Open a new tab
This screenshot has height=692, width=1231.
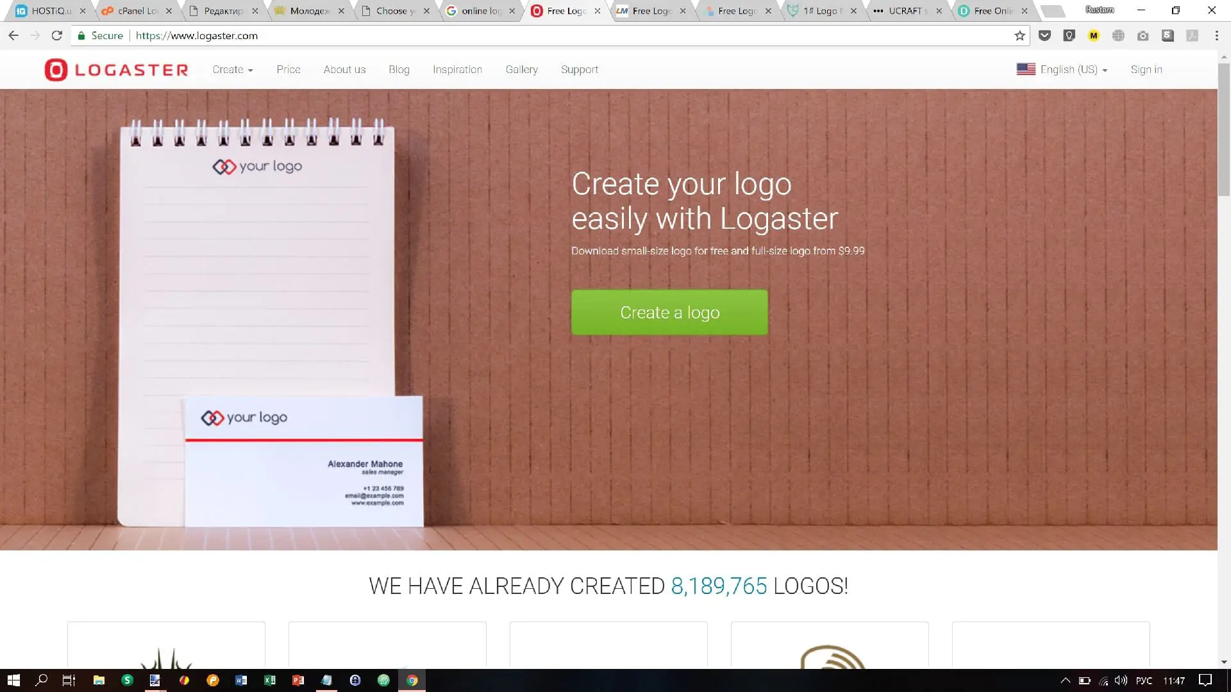(1053, 11)
